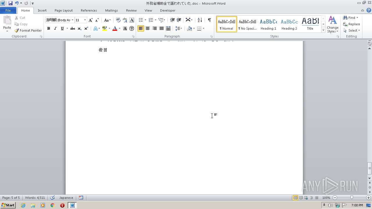Screen dimensions: 372x209
Task: Click the Distributed alignment icon
Action: point(168,28)
